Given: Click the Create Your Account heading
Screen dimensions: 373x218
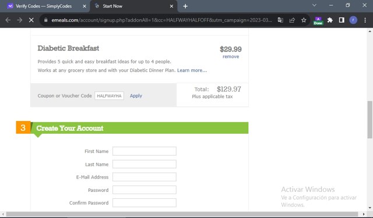Looking at the screenshot, I should pos(70,128).
